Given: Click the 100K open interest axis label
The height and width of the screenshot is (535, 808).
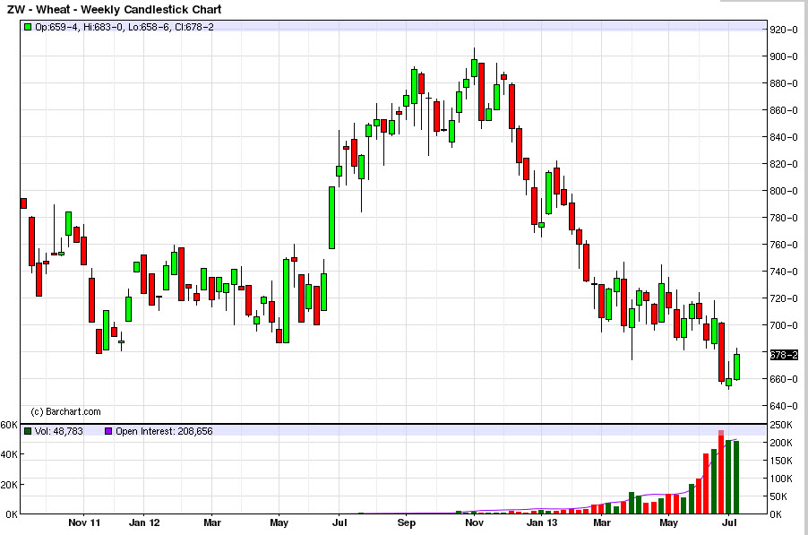Looking at the screenshot, I should click(x=781, y=479).
